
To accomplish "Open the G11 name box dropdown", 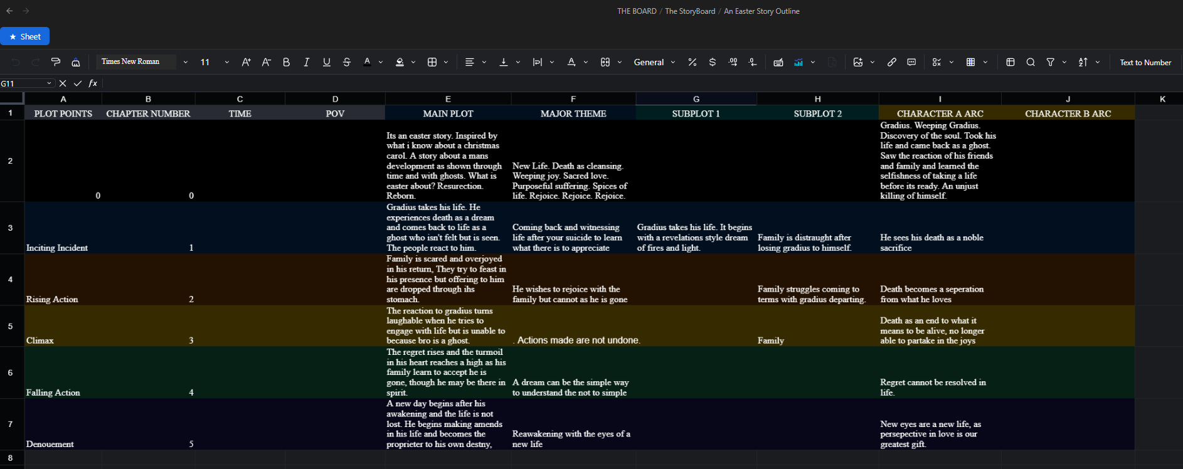I will tap(49, 83).
